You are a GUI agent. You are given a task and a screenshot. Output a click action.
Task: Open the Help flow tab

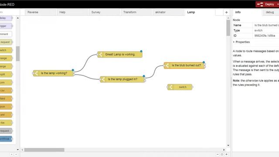click(x=72, y=12)
